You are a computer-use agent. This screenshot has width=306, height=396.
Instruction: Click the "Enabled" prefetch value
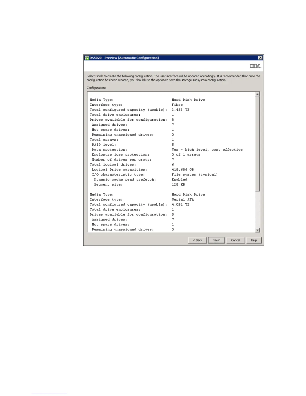click(179, 179)
